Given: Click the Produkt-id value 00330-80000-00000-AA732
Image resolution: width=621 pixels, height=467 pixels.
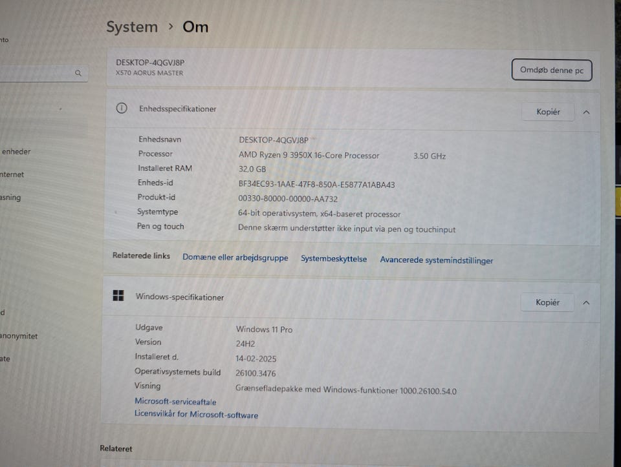Looking at the screenshot, I should (x=288, y=199).
